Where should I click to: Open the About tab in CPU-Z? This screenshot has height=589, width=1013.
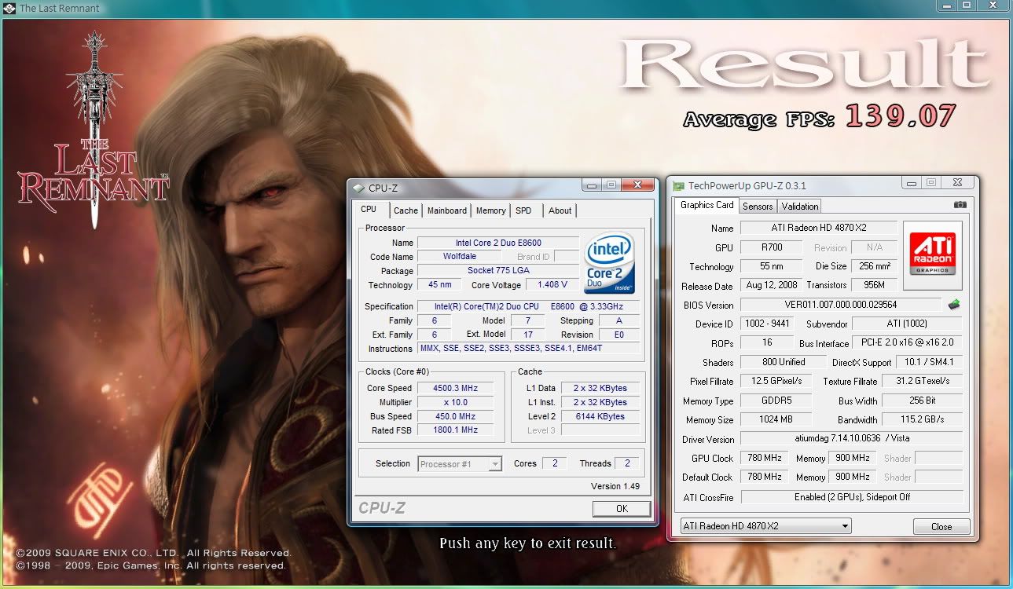click(560, 210)
